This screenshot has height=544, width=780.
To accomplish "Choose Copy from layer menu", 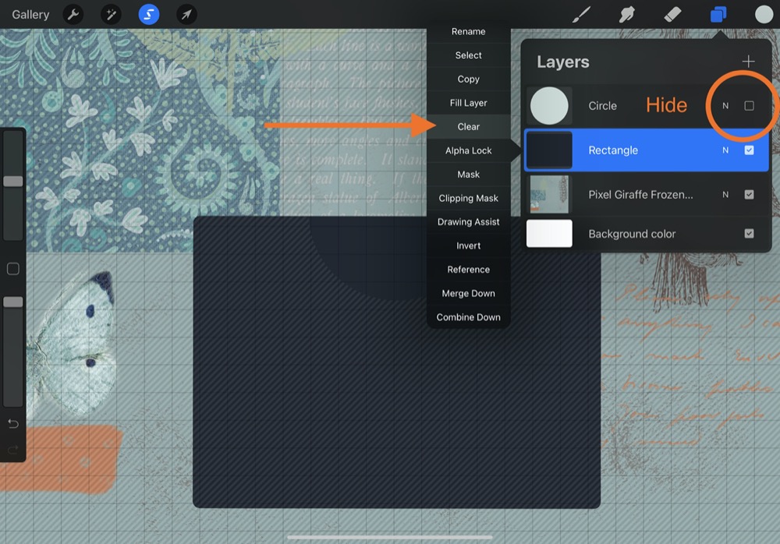I will 469,79.
